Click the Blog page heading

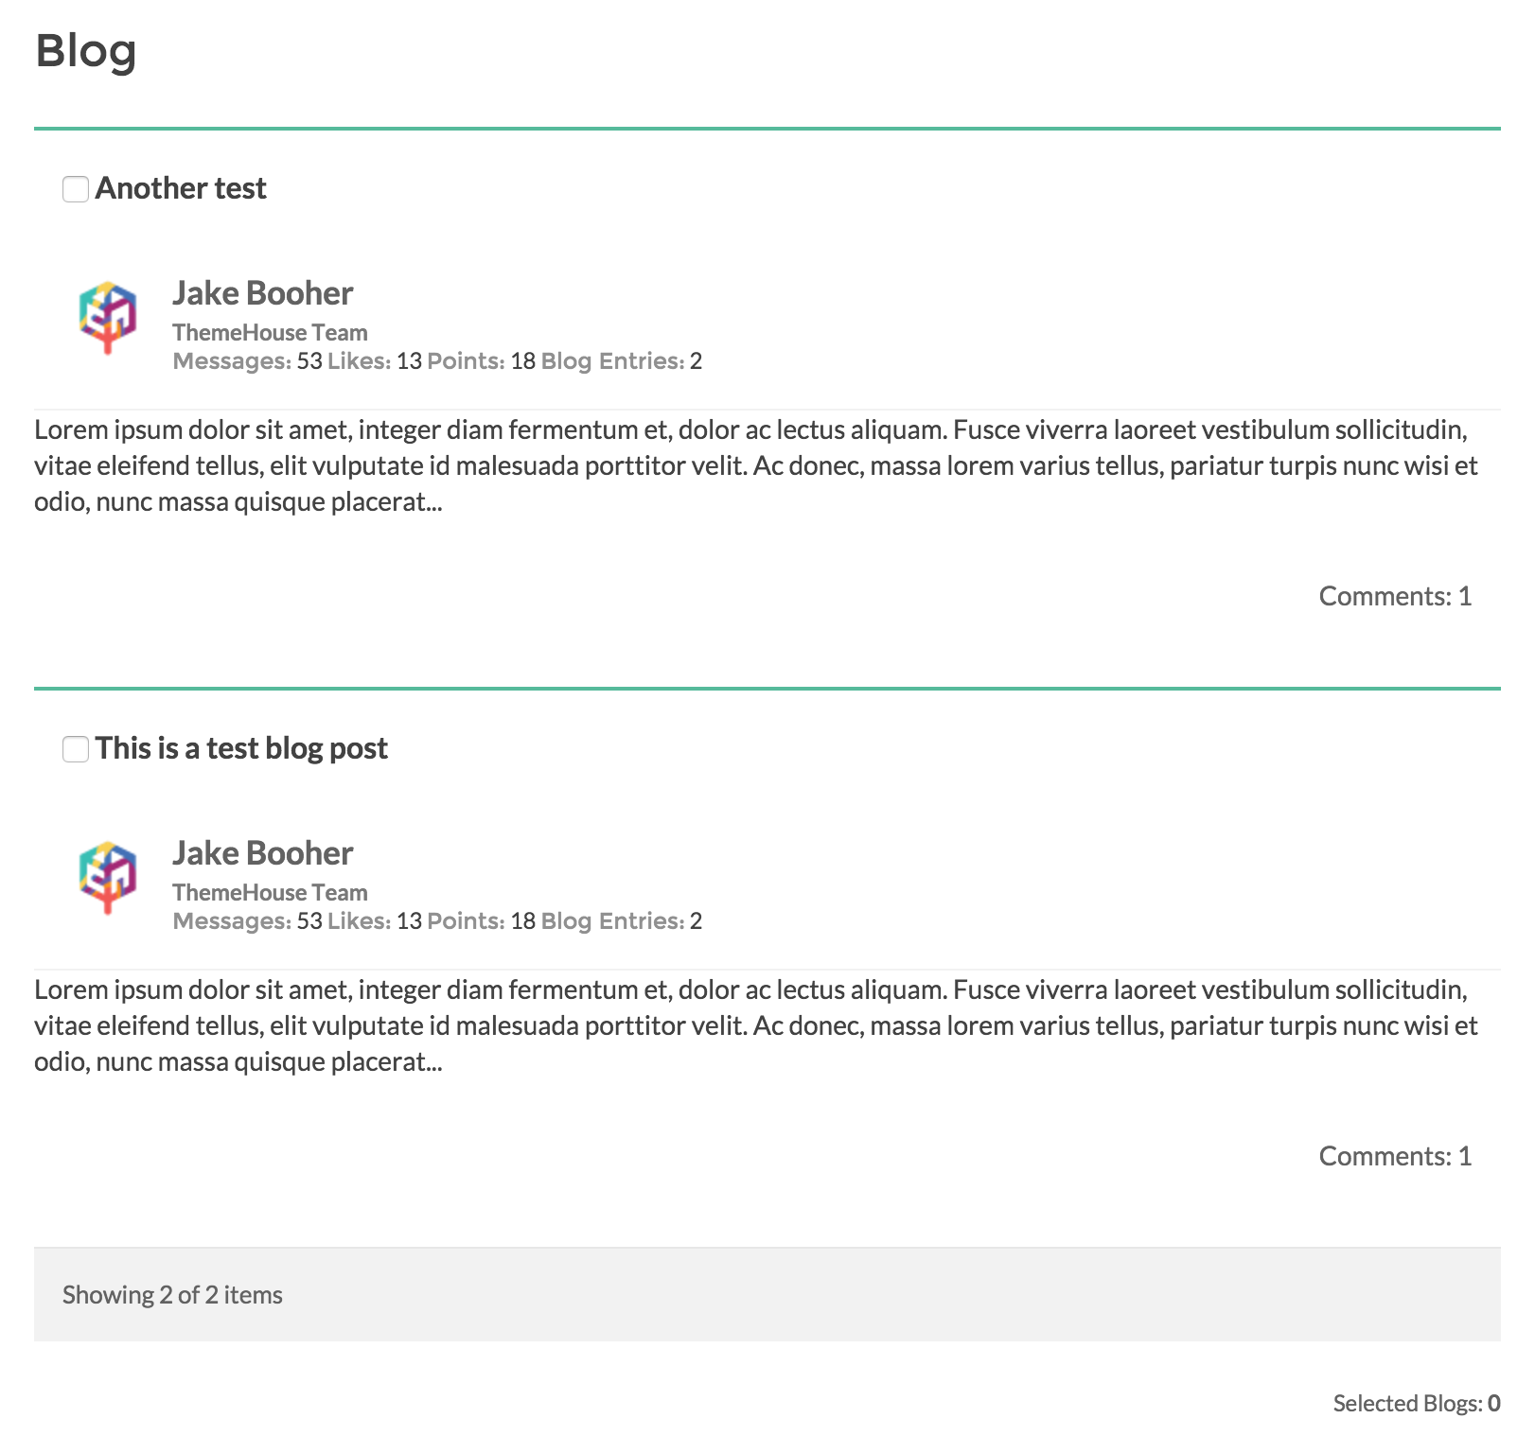(86, 51)
